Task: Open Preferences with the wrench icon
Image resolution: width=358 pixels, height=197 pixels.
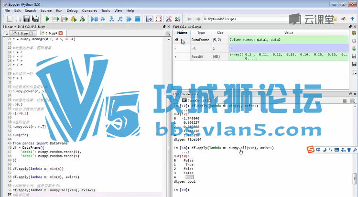Action: (x=169, y=19)
